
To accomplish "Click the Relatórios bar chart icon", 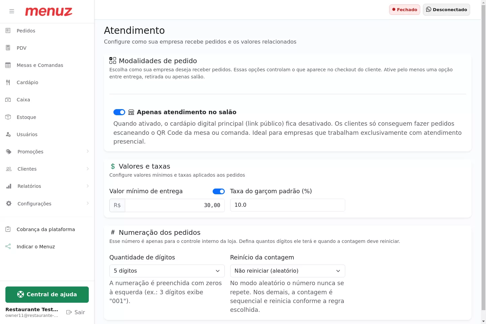I will pyautogui.click(x=9, y=186).
